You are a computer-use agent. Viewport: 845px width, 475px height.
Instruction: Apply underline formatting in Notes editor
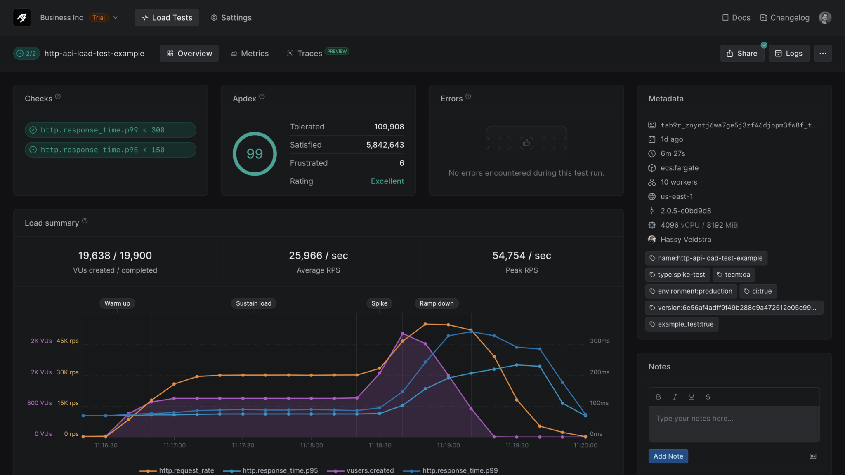click(x=692, y=397)
